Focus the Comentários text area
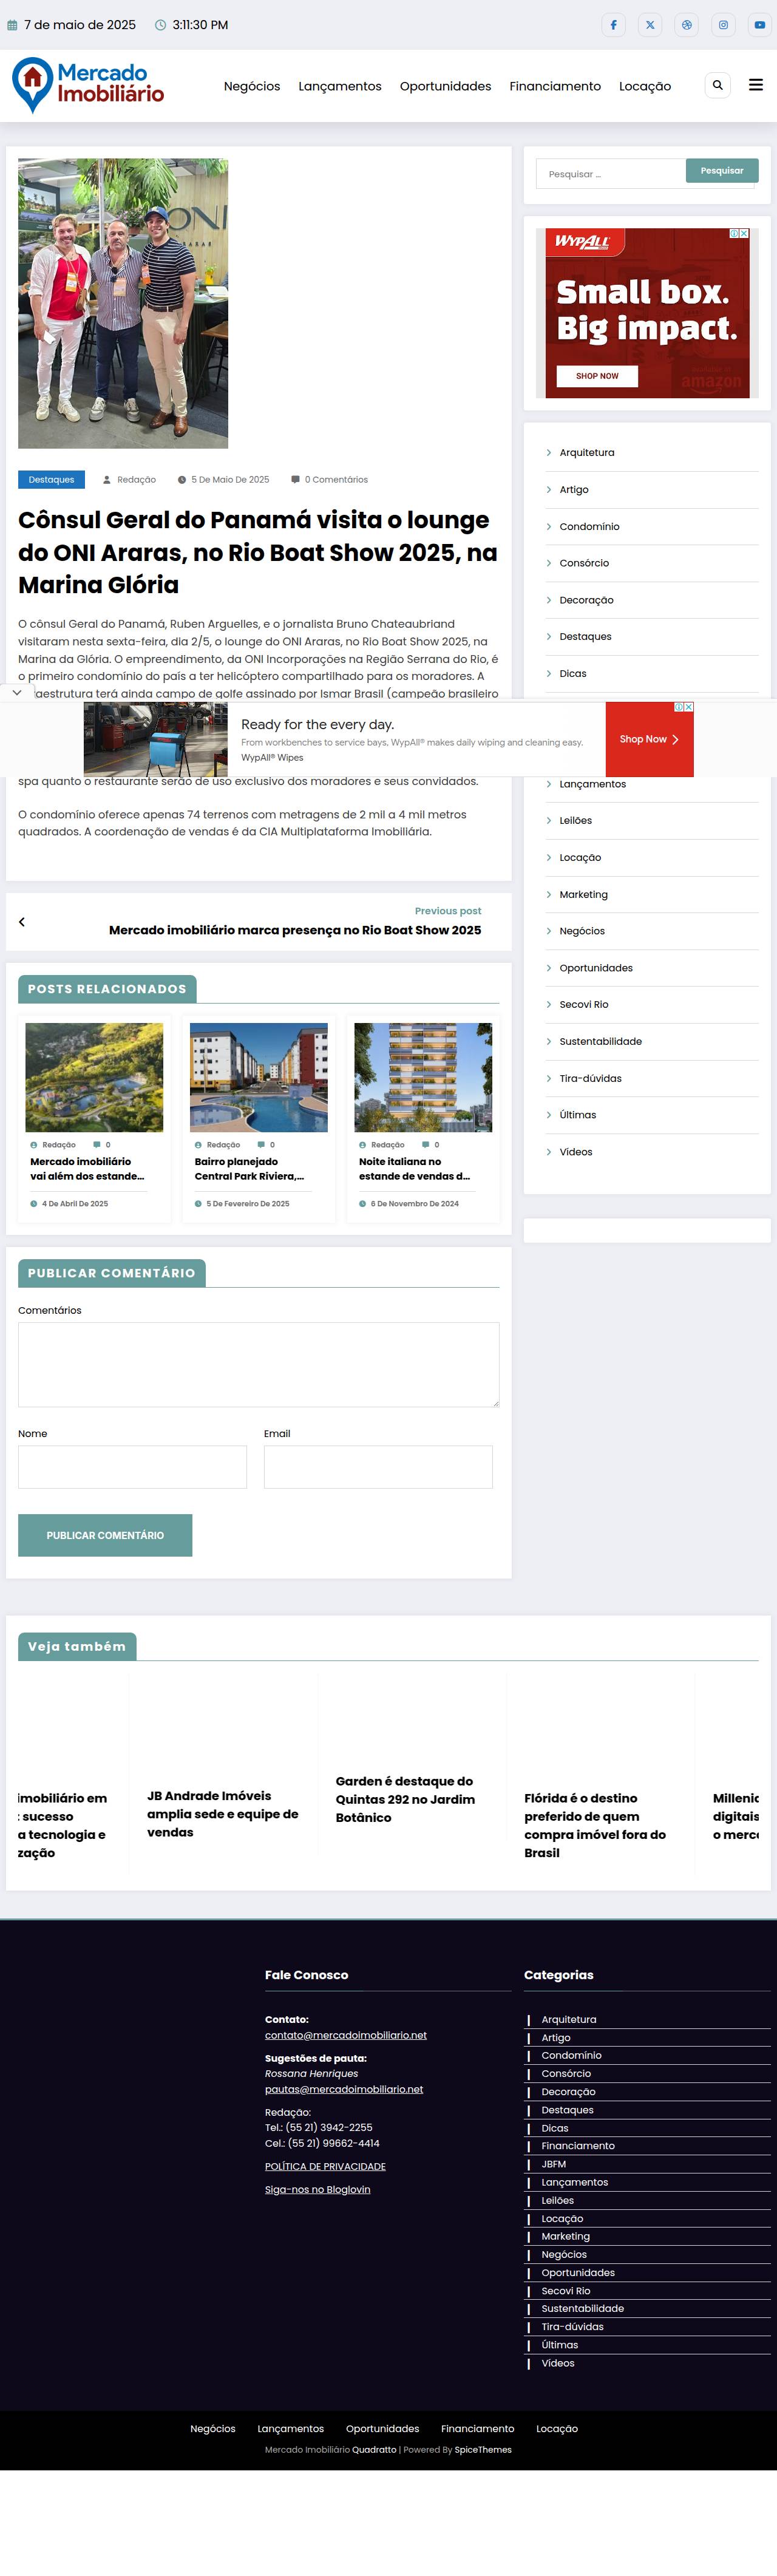The image size is (777, 2576). [x=258, y=1364]
